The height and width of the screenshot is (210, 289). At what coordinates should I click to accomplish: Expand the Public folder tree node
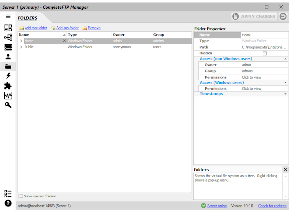21,47
